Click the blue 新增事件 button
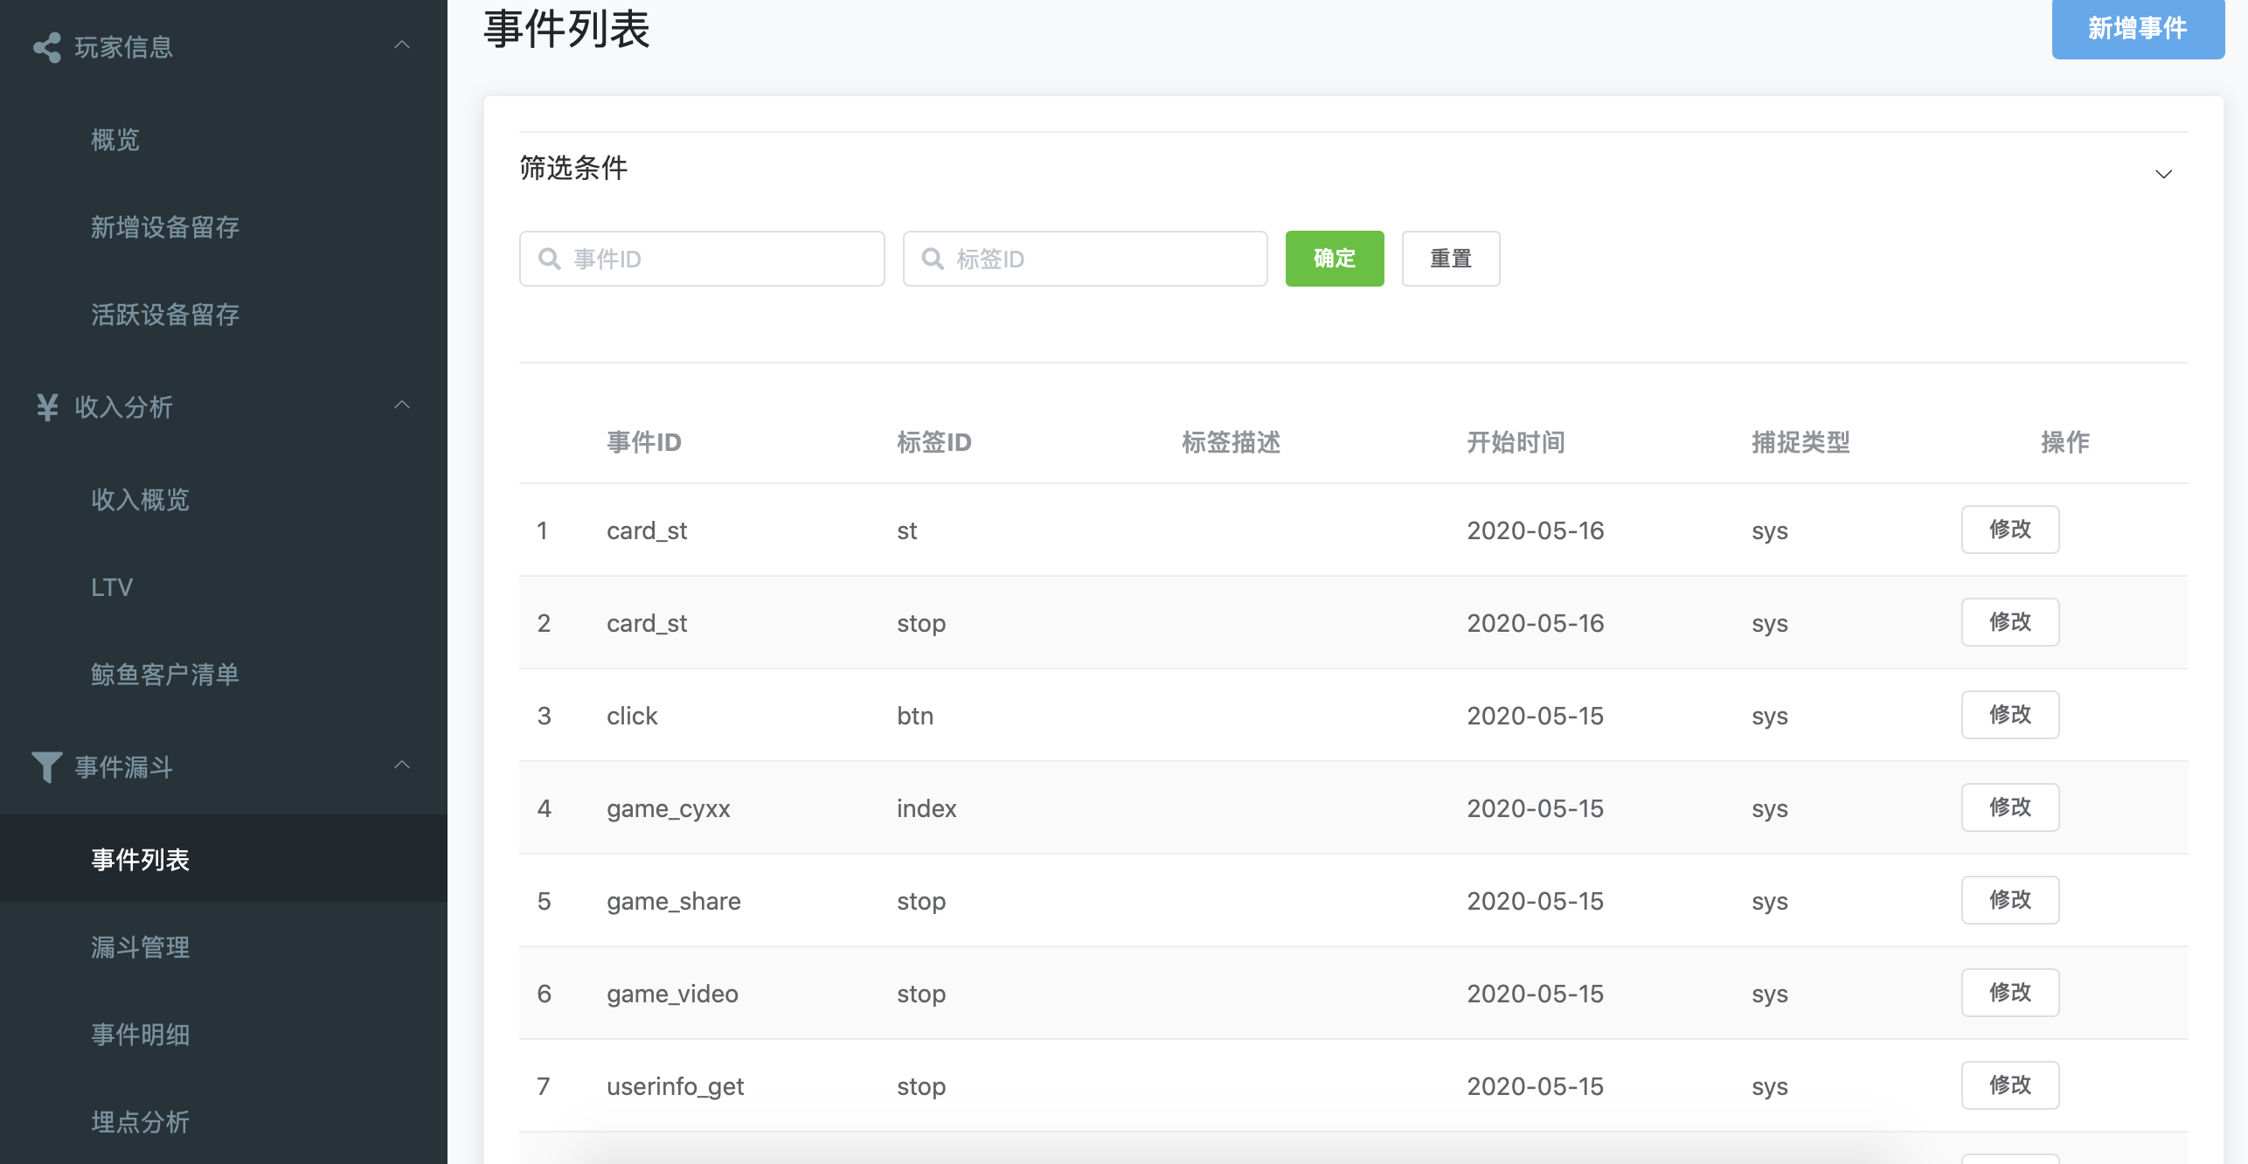Screen dimensions: 2248x1164 pos(2137,28)
